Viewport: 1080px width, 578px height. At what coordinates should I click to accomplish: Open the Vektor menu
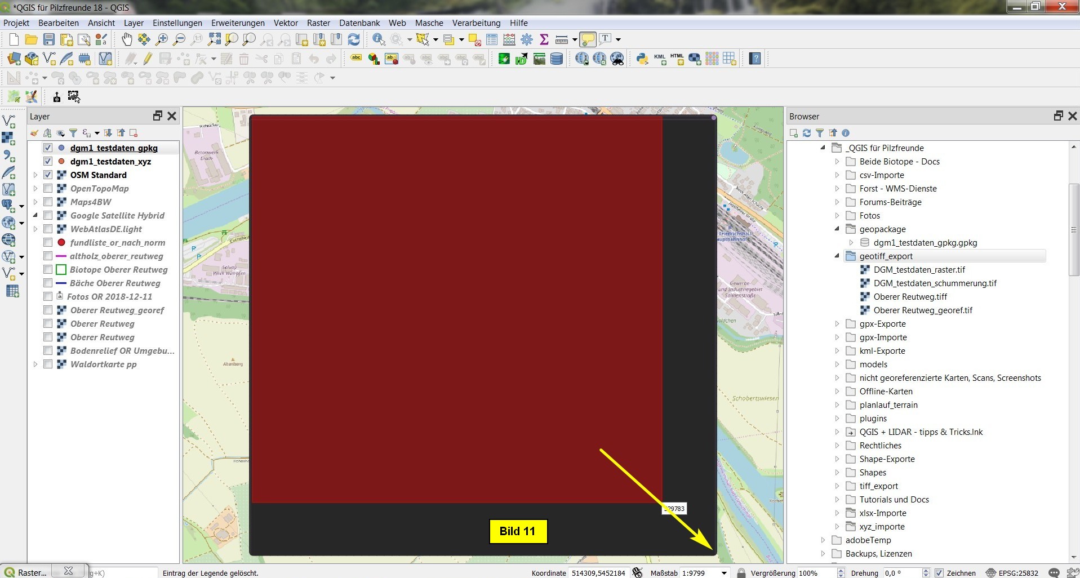(286, 23)
